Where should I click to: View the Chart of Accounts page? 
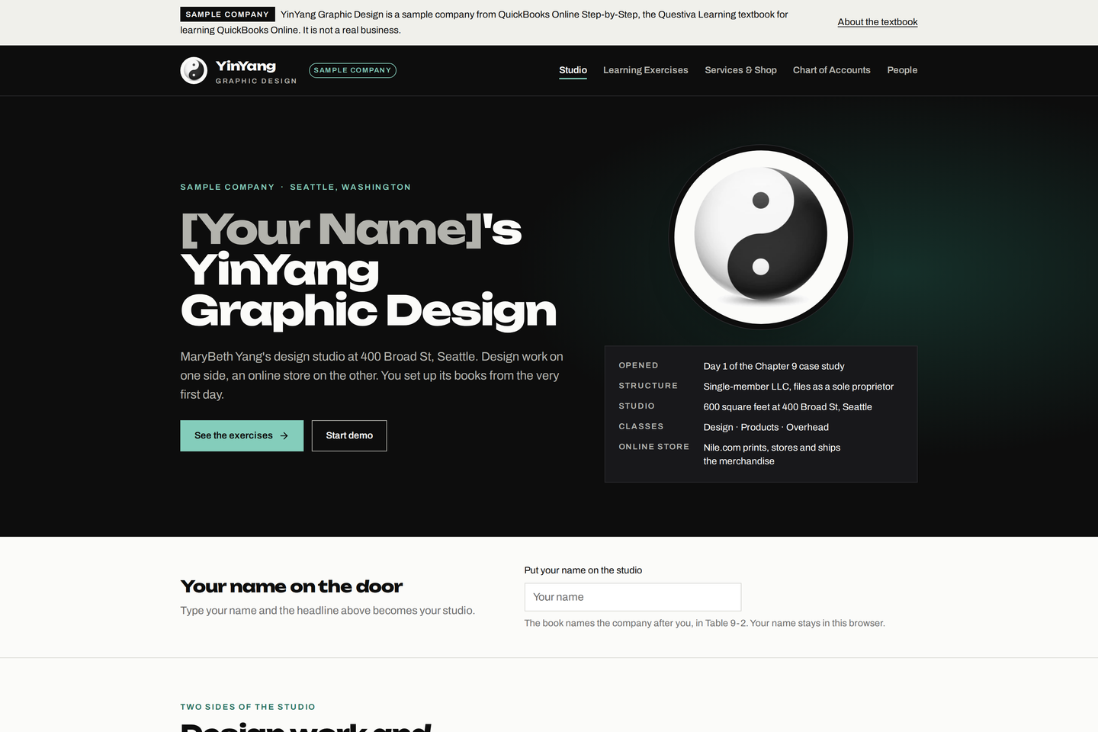point(832,70)
